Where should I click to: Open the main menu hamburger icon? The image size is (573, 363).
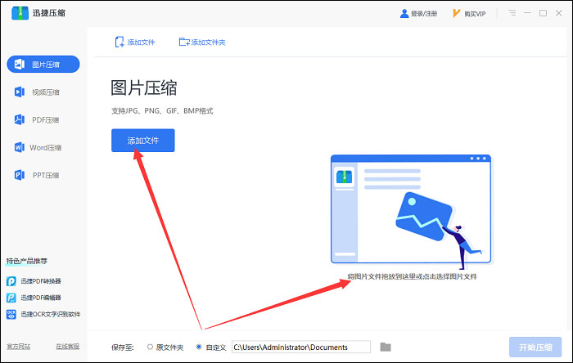(x=512, y=13)
